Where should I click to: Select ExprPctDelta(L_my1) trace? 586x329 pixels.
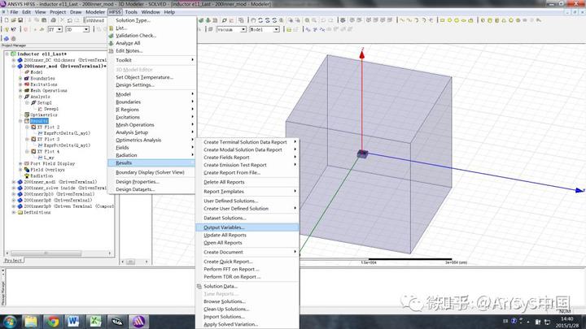[67, 133]
